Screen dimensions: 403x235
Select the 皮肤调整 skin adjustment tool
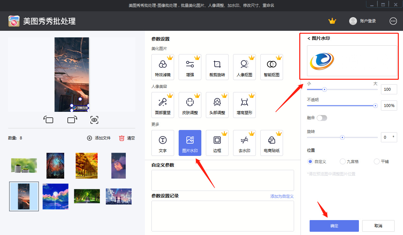click(190, 105)
